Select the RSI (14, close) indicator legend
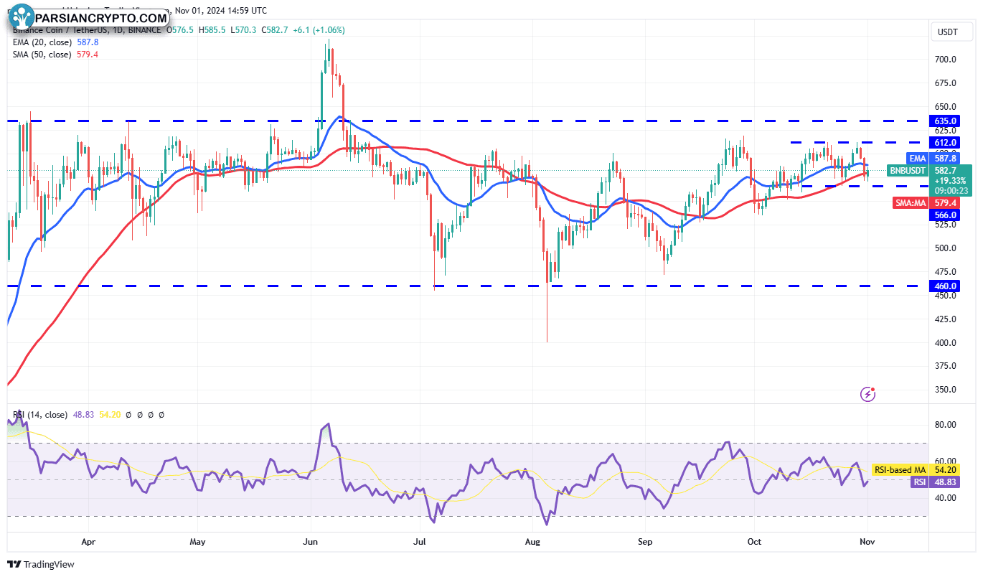The height and width of the screenshot is (577, 983). click(40, 415)
